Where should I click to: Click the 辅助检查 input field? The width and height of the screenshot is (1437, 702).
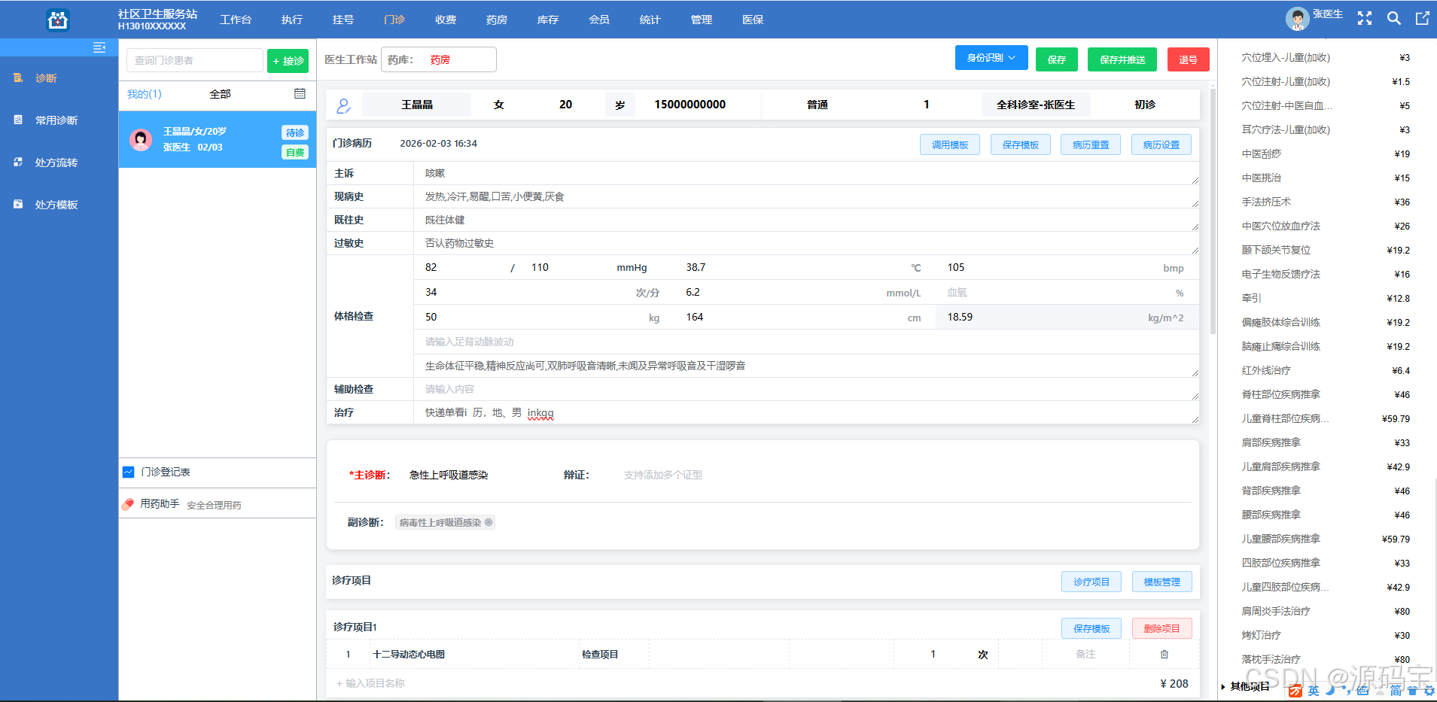click(x=806, y=389)
